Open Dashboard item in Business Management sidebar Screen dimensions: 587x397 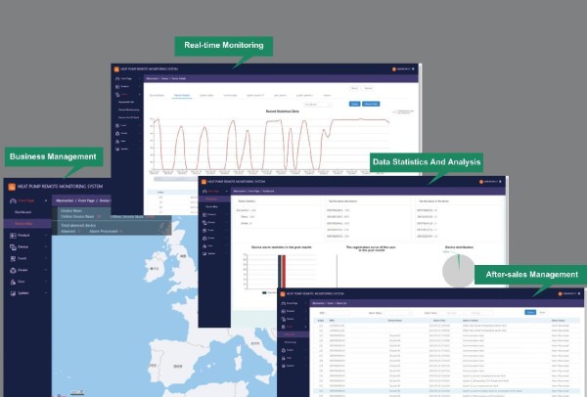23,212
